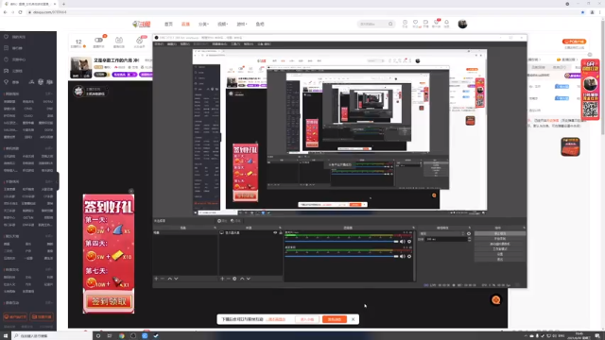This screenshot has width=605, height=340.
Task: Click Douyu logo in page header
Action: (142, 24)
